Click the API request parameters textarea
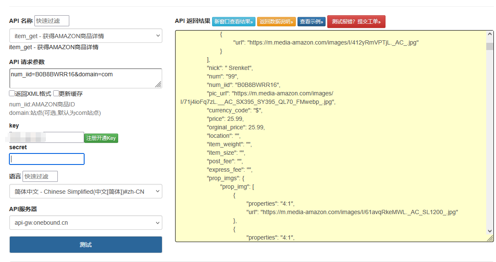This screenshot has height=262, width=496. point(86,78)
